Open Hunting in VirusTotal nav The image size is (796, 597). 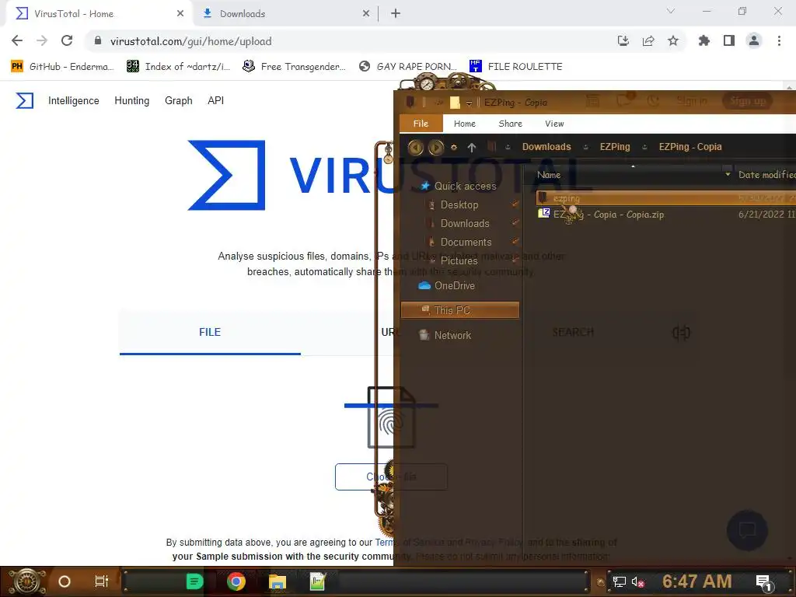click(132, 100)
